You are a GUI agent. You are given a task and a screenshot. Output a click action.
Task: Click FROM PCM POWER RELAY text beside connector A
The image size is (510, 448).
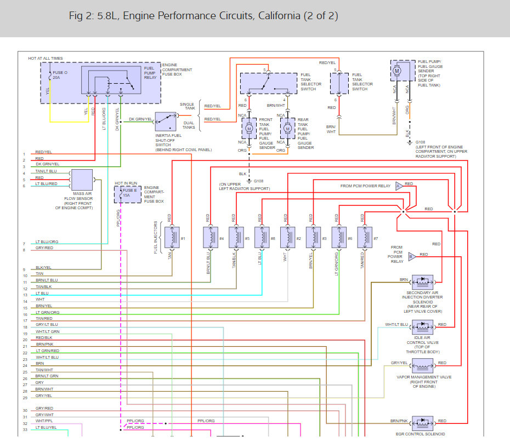click(365, 186)
